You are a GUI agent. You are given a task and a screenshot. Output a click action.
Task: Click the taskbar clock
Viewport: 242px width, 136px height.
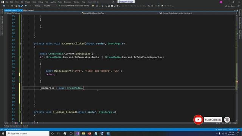click(231, 133)
